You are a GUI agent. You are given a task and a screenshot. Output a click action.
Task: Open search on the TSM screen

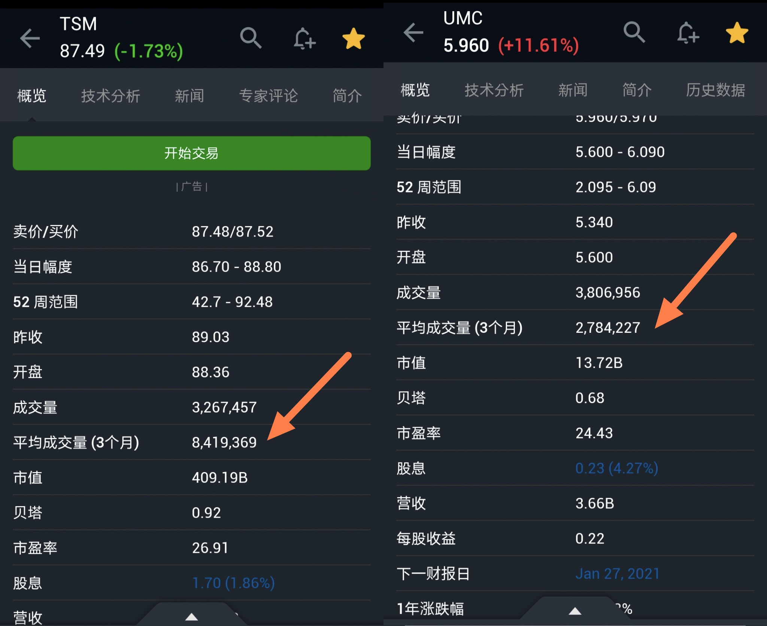pyautogui.click(x=251, y=38)
